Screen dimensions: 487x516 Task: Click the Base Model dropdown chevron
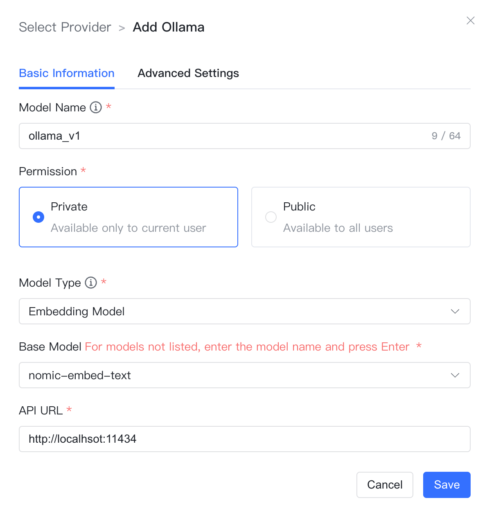[455, 376]
